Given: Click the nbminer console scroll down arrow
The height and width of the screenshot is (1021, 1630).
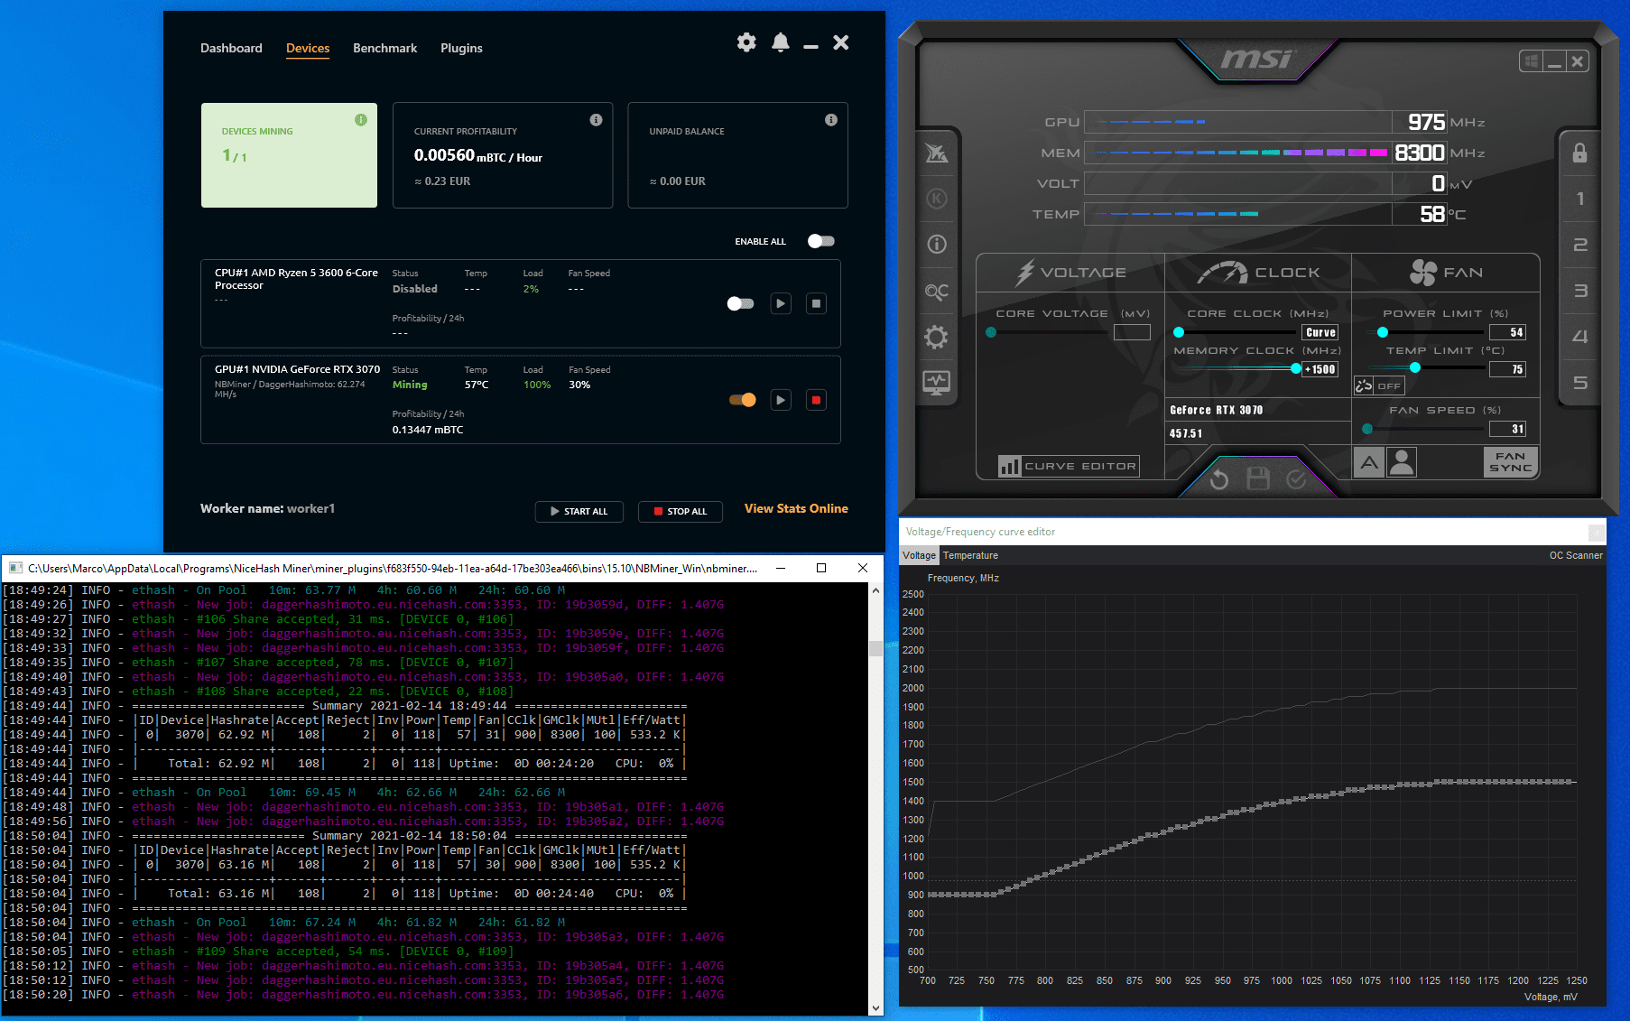Looking at the screenshot, I should (875, 1007).
